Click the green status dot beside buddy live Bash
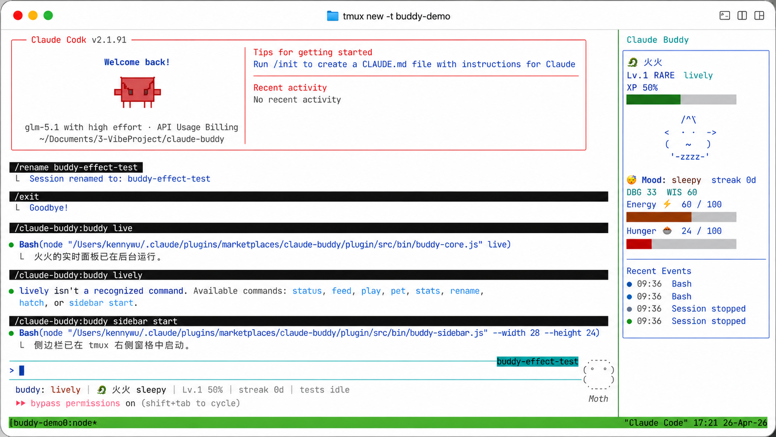 click(x=11, y=244)
